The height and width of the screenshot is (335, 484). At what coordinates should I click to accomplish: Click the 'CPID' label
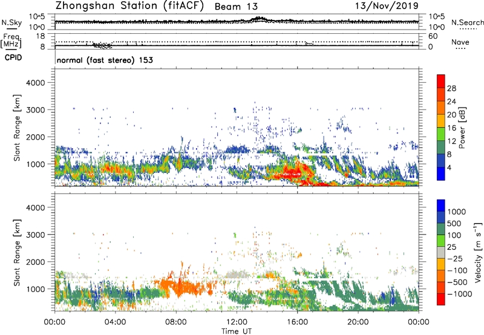[x=13, y=57]
